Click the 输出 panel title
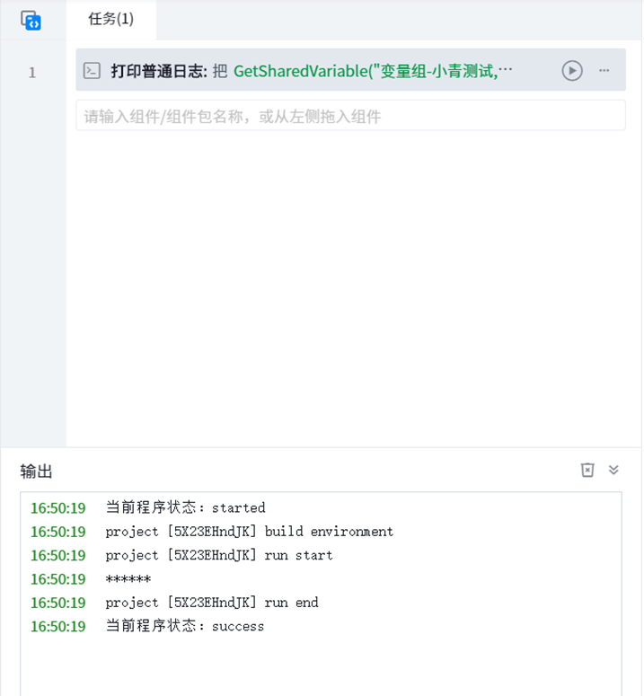The height and width of the screenshot is (696, 644). point(37,471)
